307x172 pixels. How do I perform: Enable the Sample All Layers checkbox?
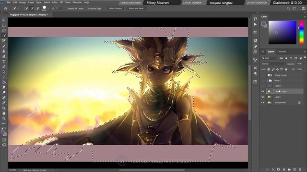point(66,9)
